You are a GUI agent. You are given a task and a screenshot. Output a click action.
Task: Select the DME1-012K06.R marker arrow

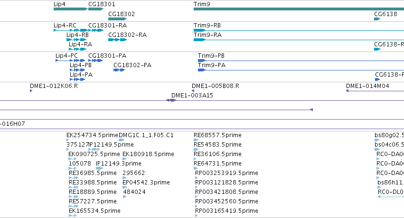coord(31,91)
